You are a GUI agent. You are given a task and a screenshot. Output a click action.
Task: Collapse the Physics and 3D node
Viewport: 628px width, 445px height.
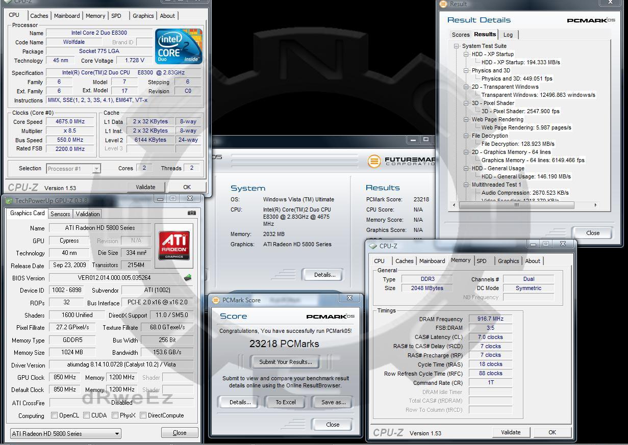pyautogui.click(x=466, y=70)
